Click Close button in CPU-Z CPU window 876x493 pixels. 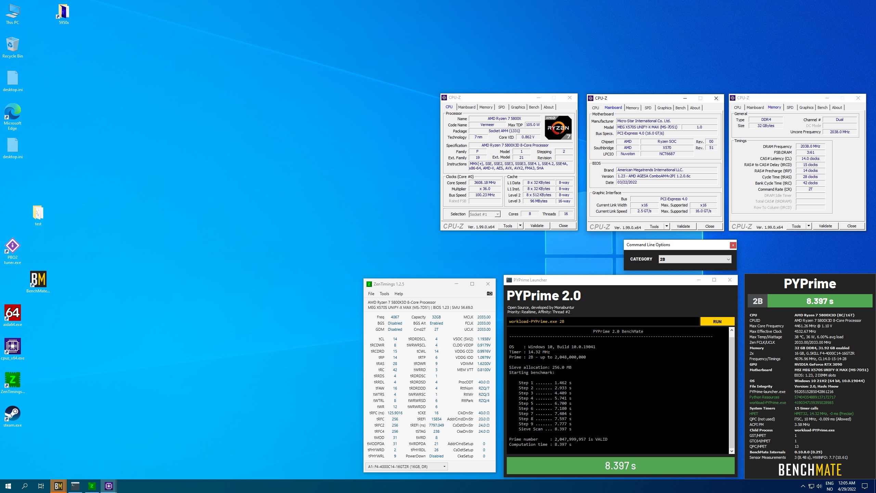(563, 226)
